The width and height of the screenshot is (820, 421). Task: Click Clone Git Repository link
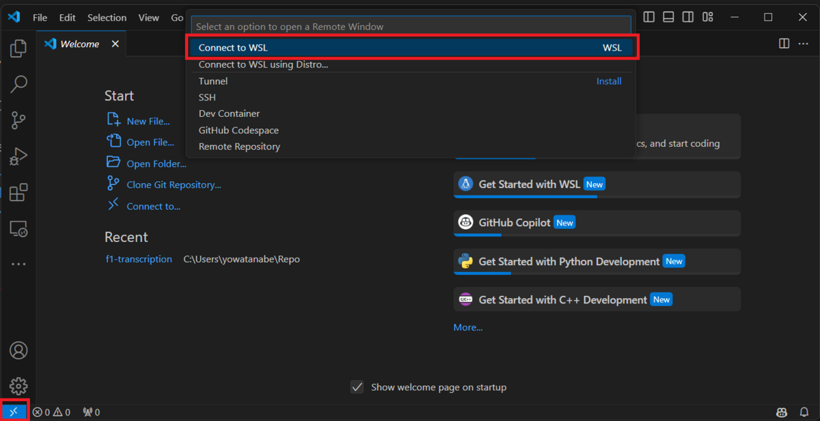[x=164, y=185]
